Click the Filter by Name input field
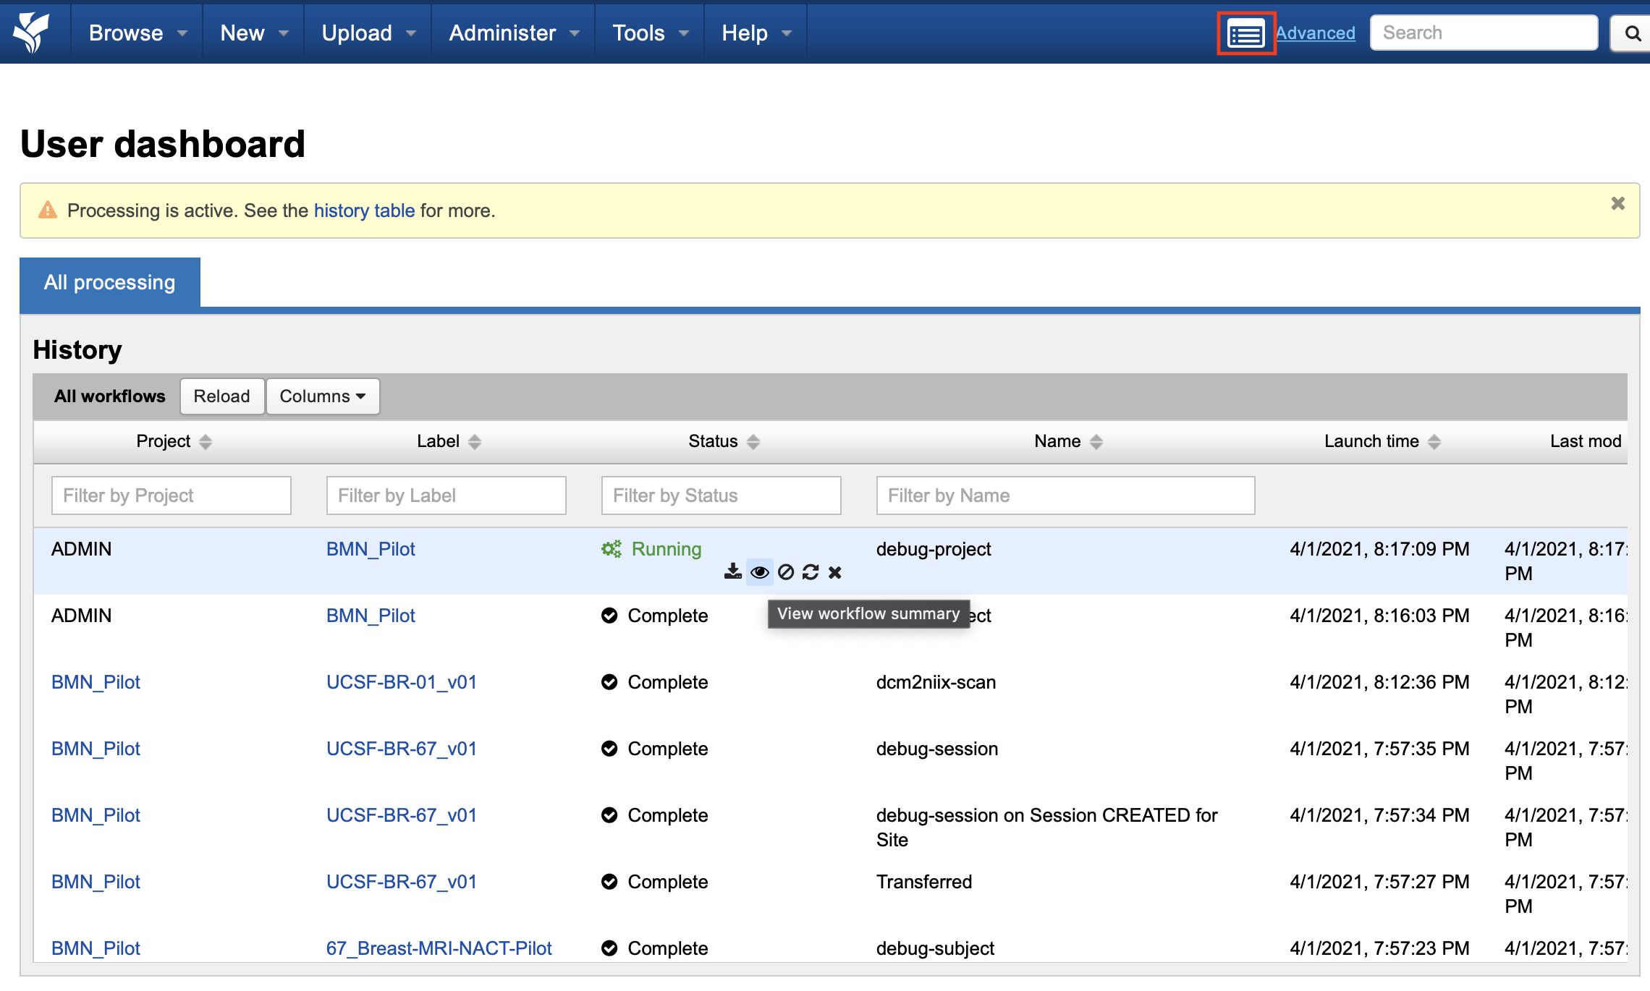Viewport: 1650px width, 991px height. click(x=1065, y=495)
